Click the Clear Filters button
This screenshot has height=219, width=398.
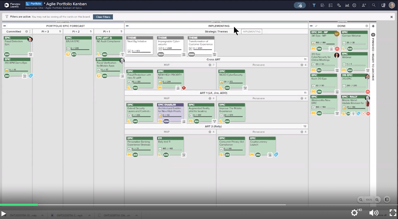[x=103, y=17]
